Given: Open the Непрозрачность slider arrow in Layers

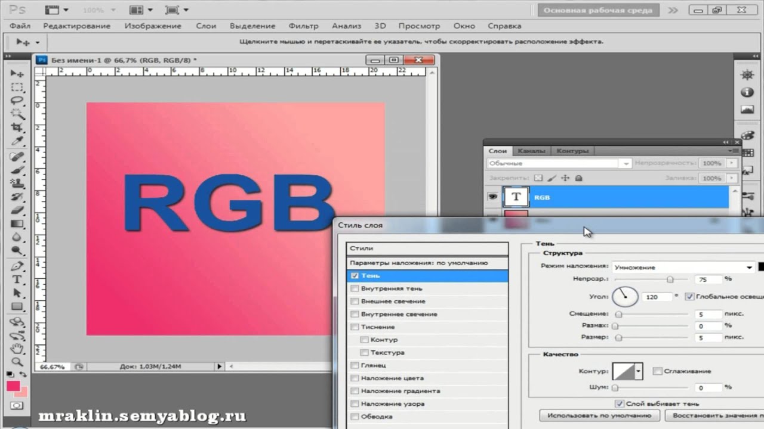Looking at the screenshot, I should coord(732,163).
